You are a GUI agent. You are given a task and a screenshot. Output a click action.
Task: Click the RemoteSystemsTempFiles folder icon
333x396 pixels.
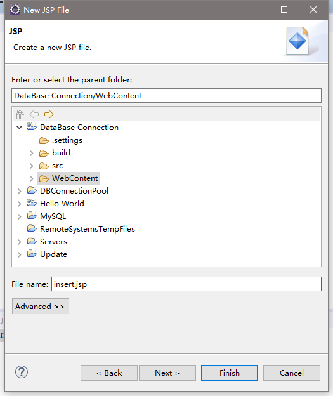32,228
